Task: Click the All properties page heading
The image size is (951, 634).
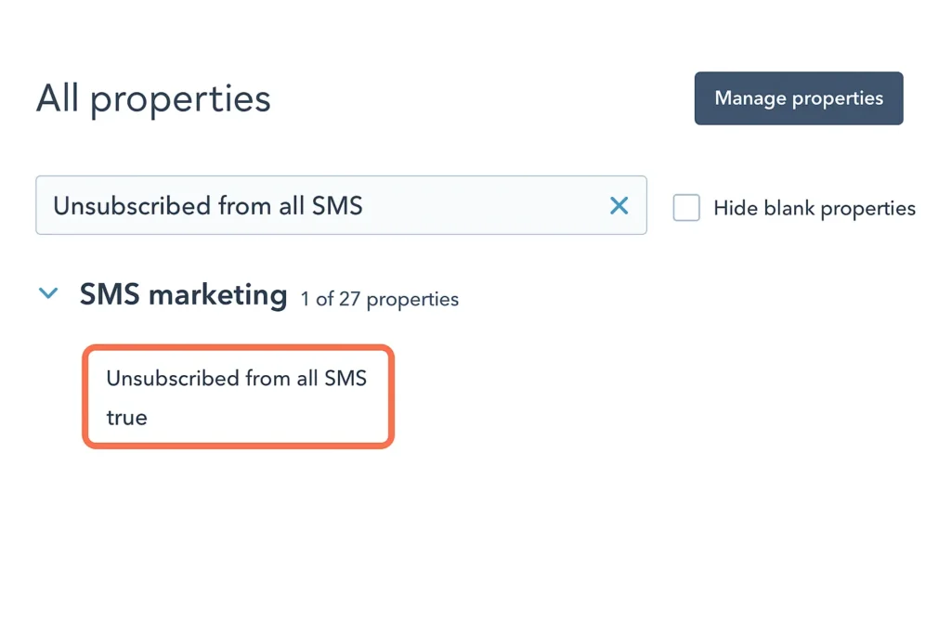Action: pos(153,97)
